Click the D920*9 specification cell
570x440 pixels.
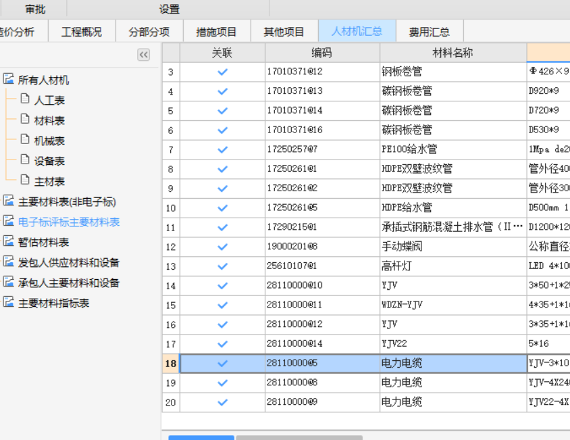click(x=548, y=91)
